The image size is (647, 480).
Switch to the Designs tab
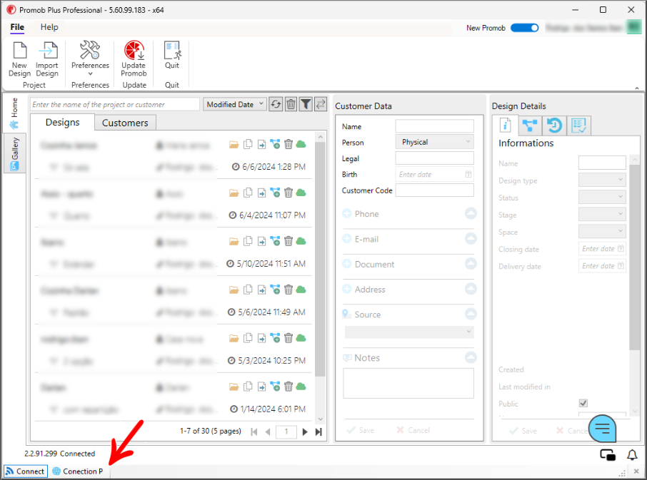coord(62,123)
